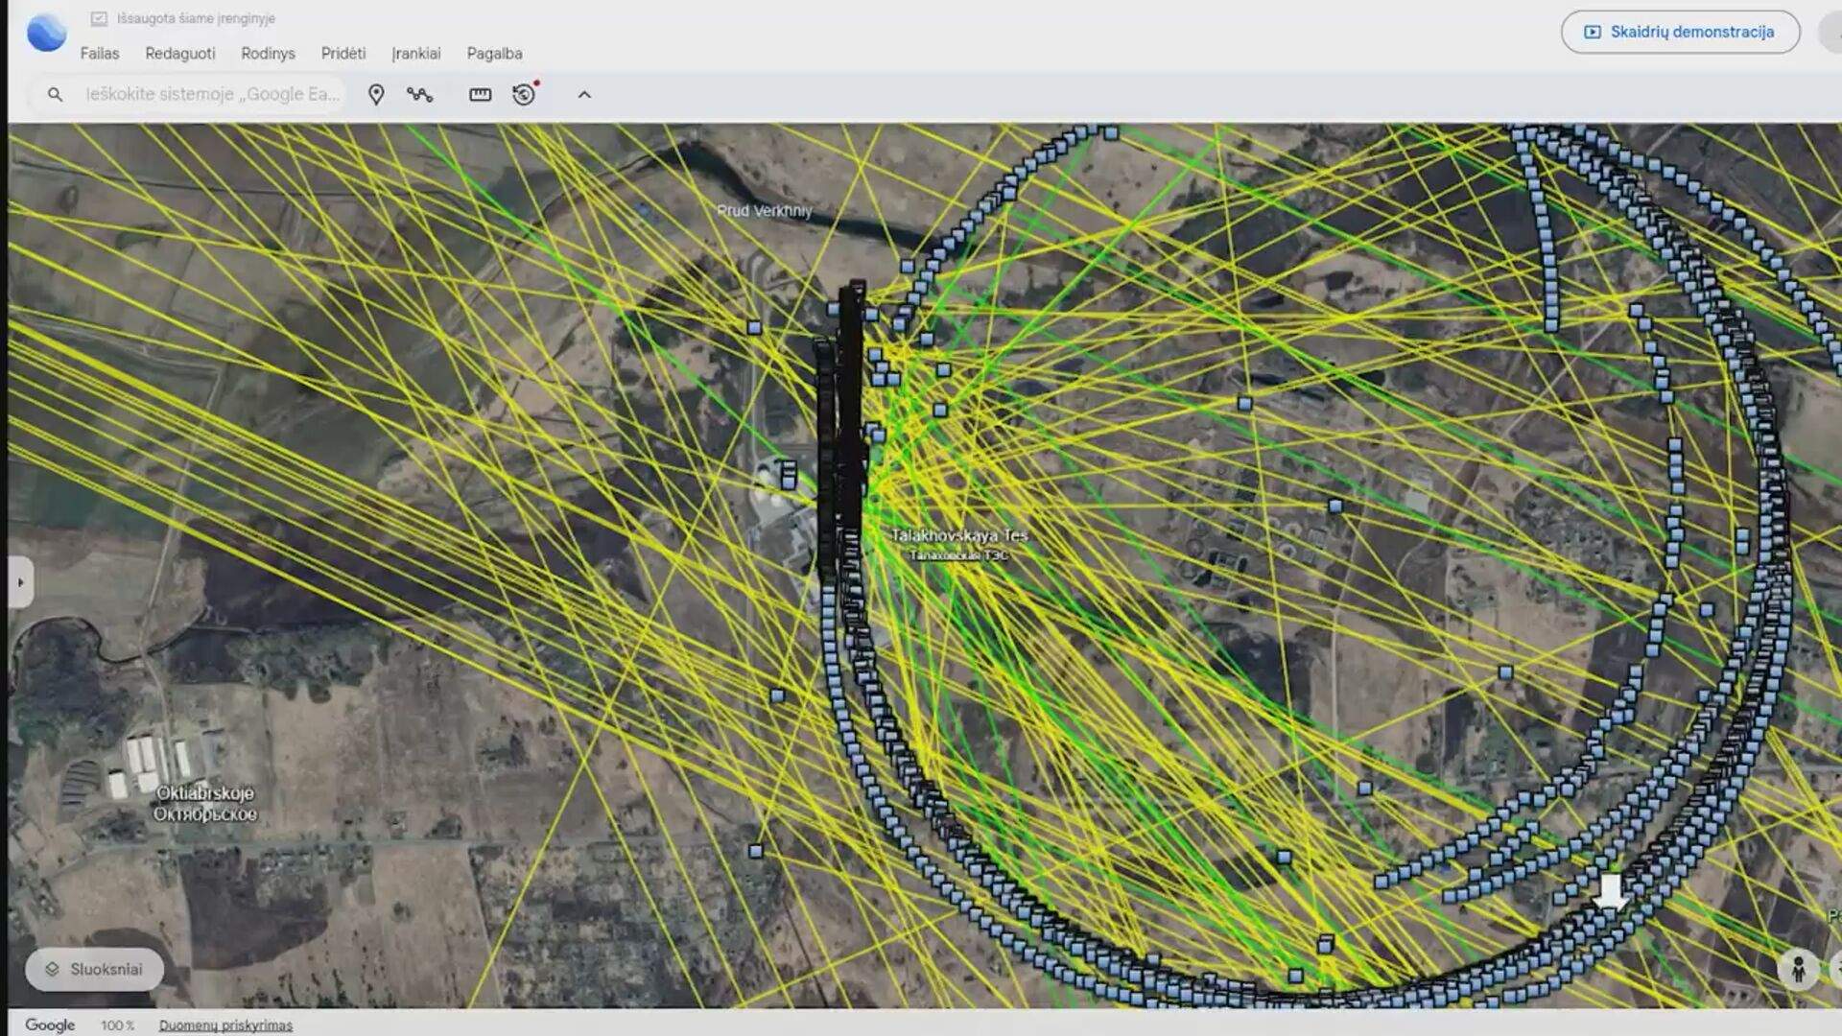
Task: Click the 100 % zoom indicator
Action: pos(117,1025)
